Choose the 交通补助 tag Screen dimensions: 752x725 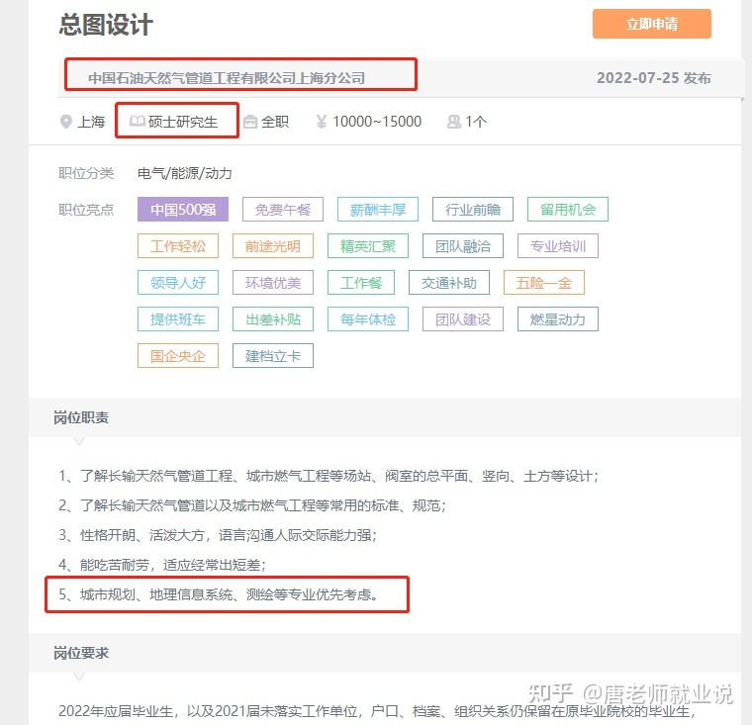tap(449, 283)
